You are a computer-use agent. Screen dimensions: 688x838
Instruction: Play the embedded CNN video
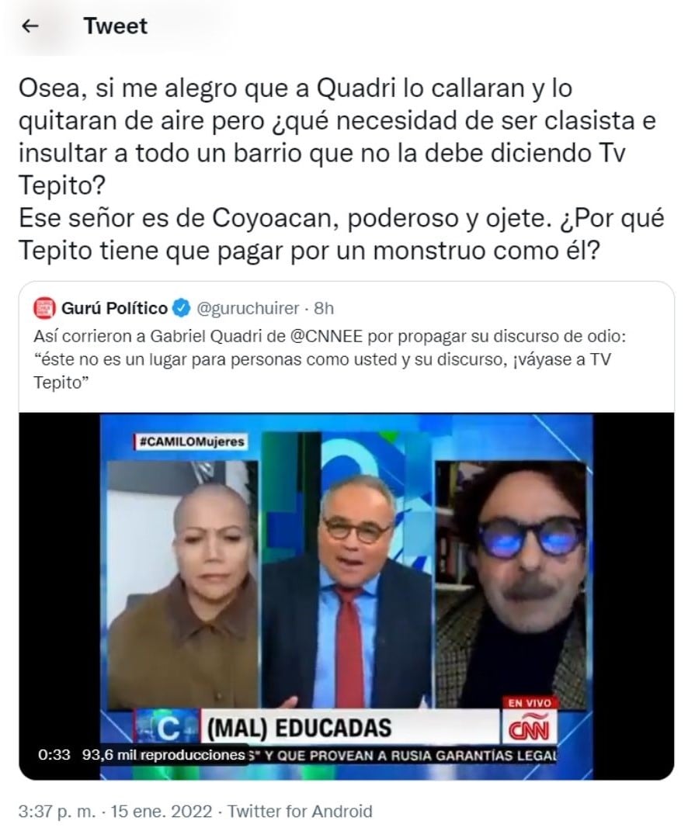click(x=346, y=596)
